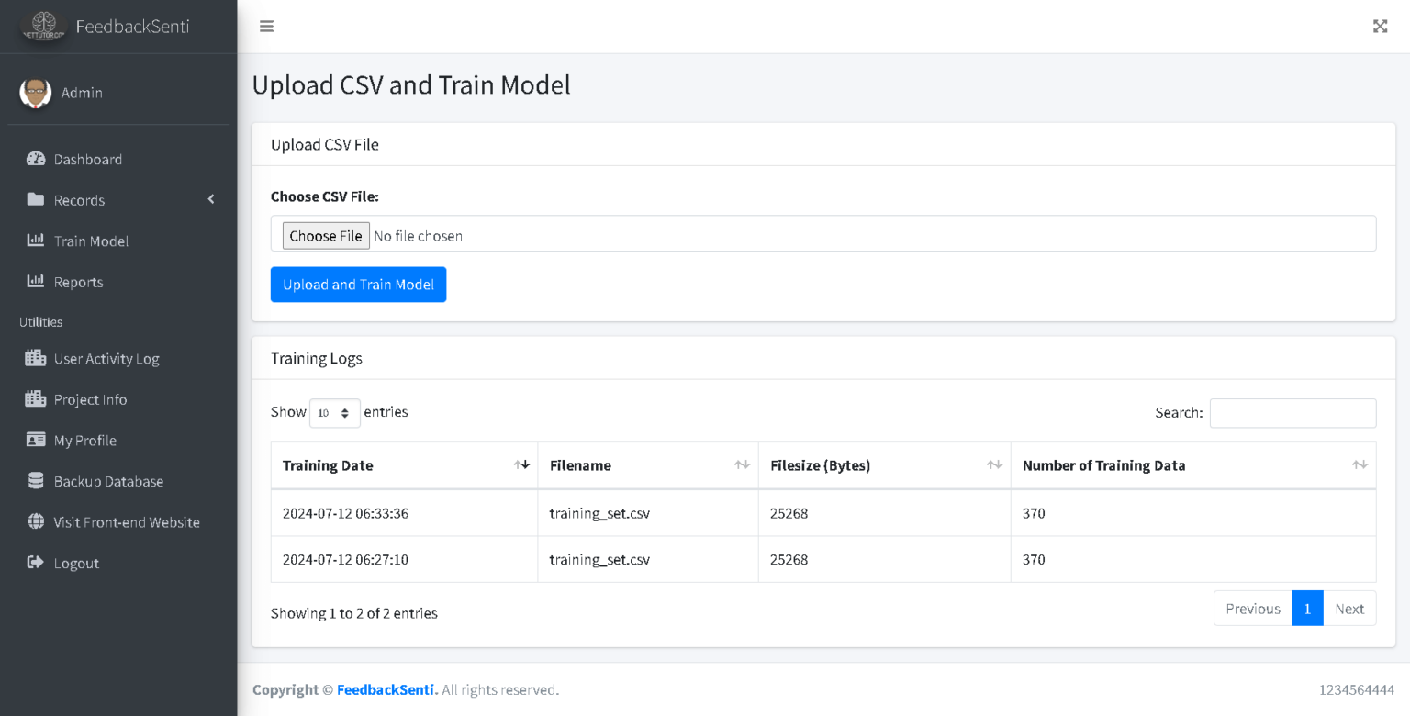The image size is (1410, 716).
Task: Open the Dashboard via its speedometer icon
Action: click(35, 159)
